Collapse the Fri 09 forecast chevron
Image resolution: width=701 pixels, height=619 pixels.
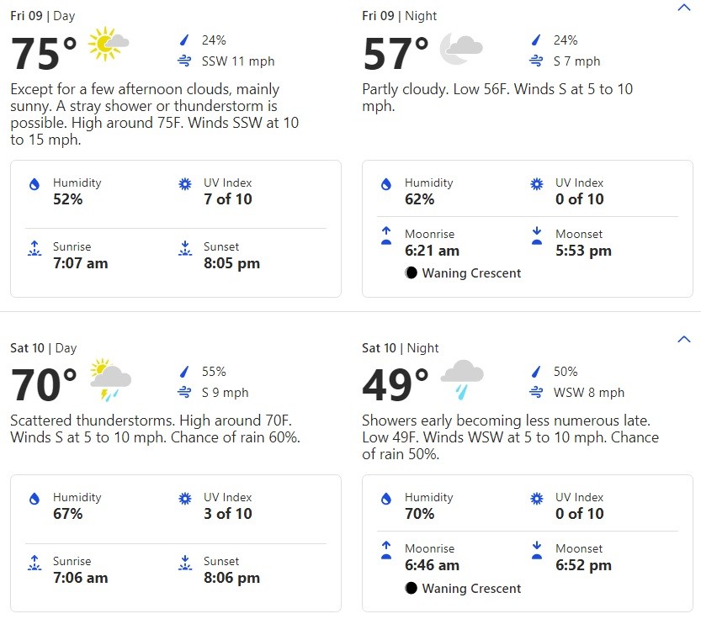tap(683, 8)
